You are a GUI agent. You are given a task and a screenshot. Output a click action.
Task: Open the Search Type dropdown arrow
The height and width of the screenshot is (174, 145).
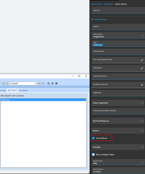(x=143, y=162)
